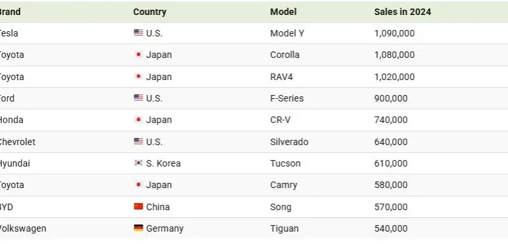
Task: Click the Model column header
Action: (283, 12)
